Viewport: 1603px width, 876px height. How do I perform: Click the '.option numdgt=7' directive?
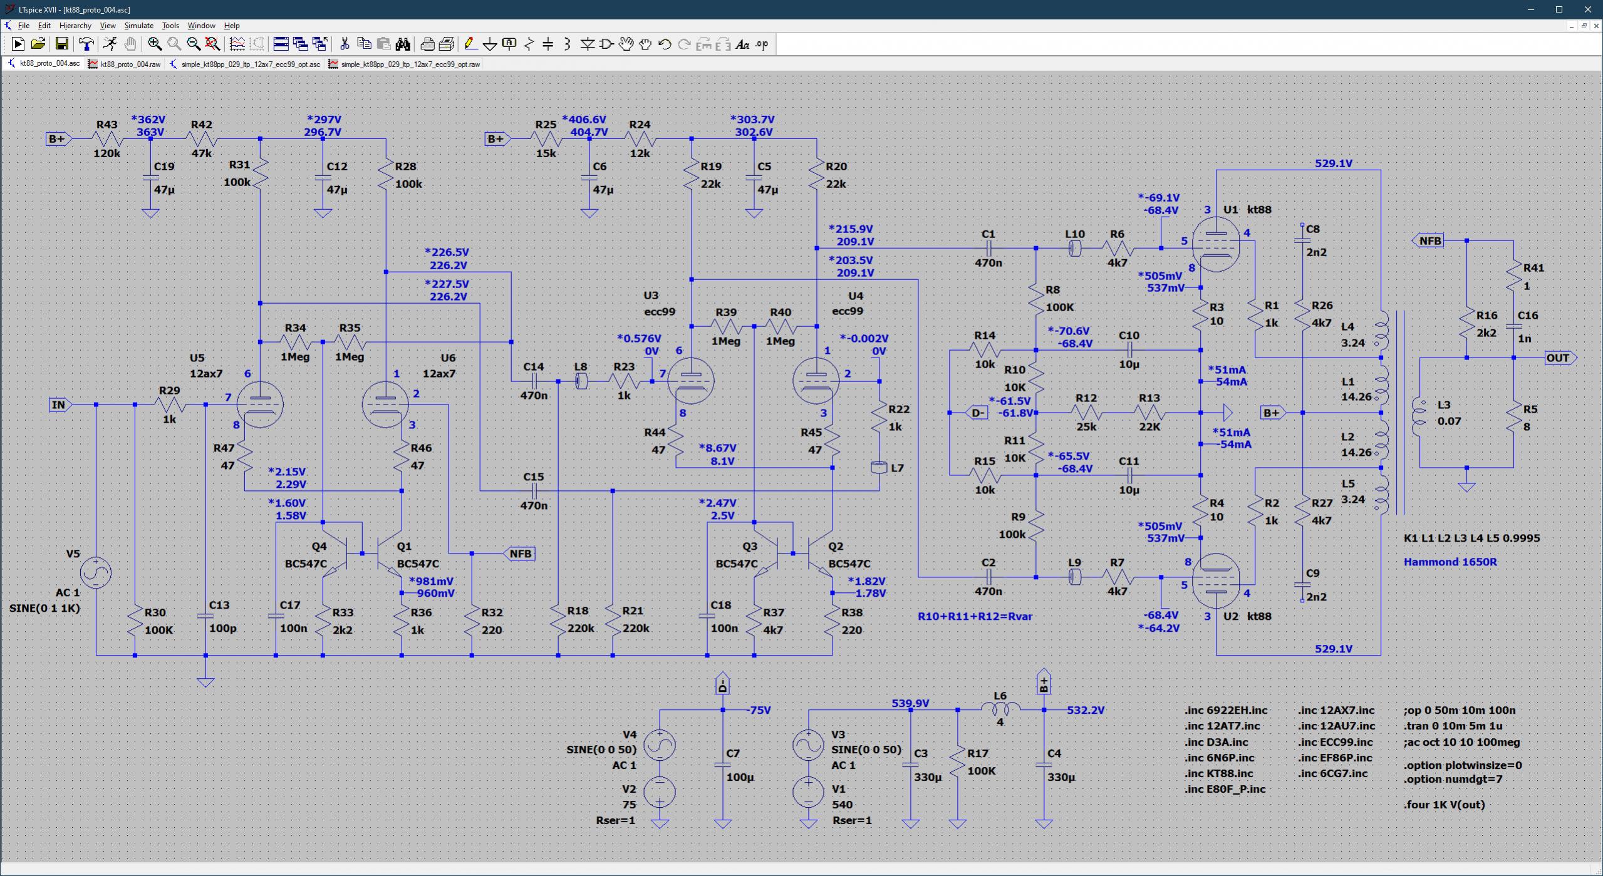pyautogui.click(x=1453, y=779)
